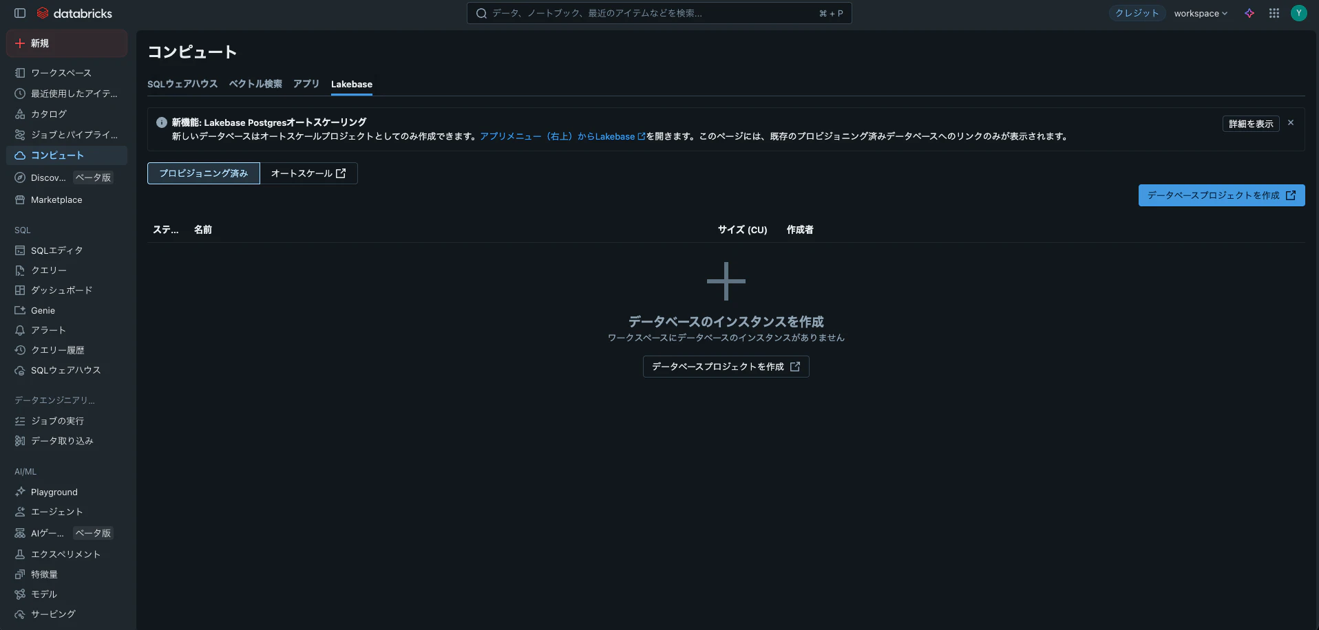The image size is (1319, 630).
Task: Open ワークスペース in the sidebar
Action: pyautogui.click(x=67, y=73)
